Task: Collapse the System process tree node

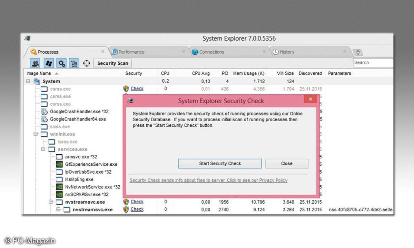Action: (28, 81)
